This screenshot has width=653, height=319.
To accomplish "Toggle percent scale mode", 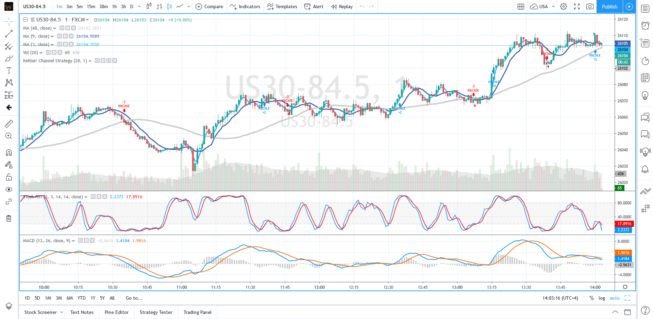I will point(592,298).
